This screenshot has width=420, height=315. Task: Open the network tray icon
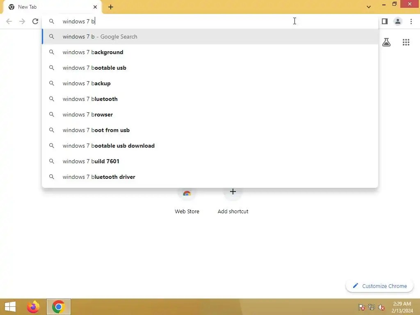(x=371, y=307)
